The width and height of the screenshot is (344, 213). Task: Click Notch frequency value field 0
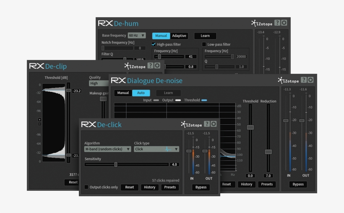(x=140, y=48)
